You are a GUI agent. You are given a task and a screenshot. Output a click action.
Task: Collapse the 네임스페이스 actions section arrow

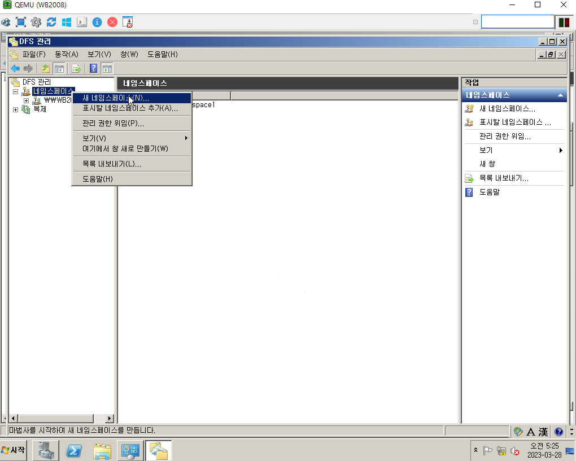point(560,95)
